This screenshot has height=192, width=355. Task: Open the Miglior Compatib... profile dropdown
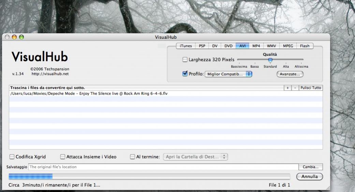tap(228, 74)
